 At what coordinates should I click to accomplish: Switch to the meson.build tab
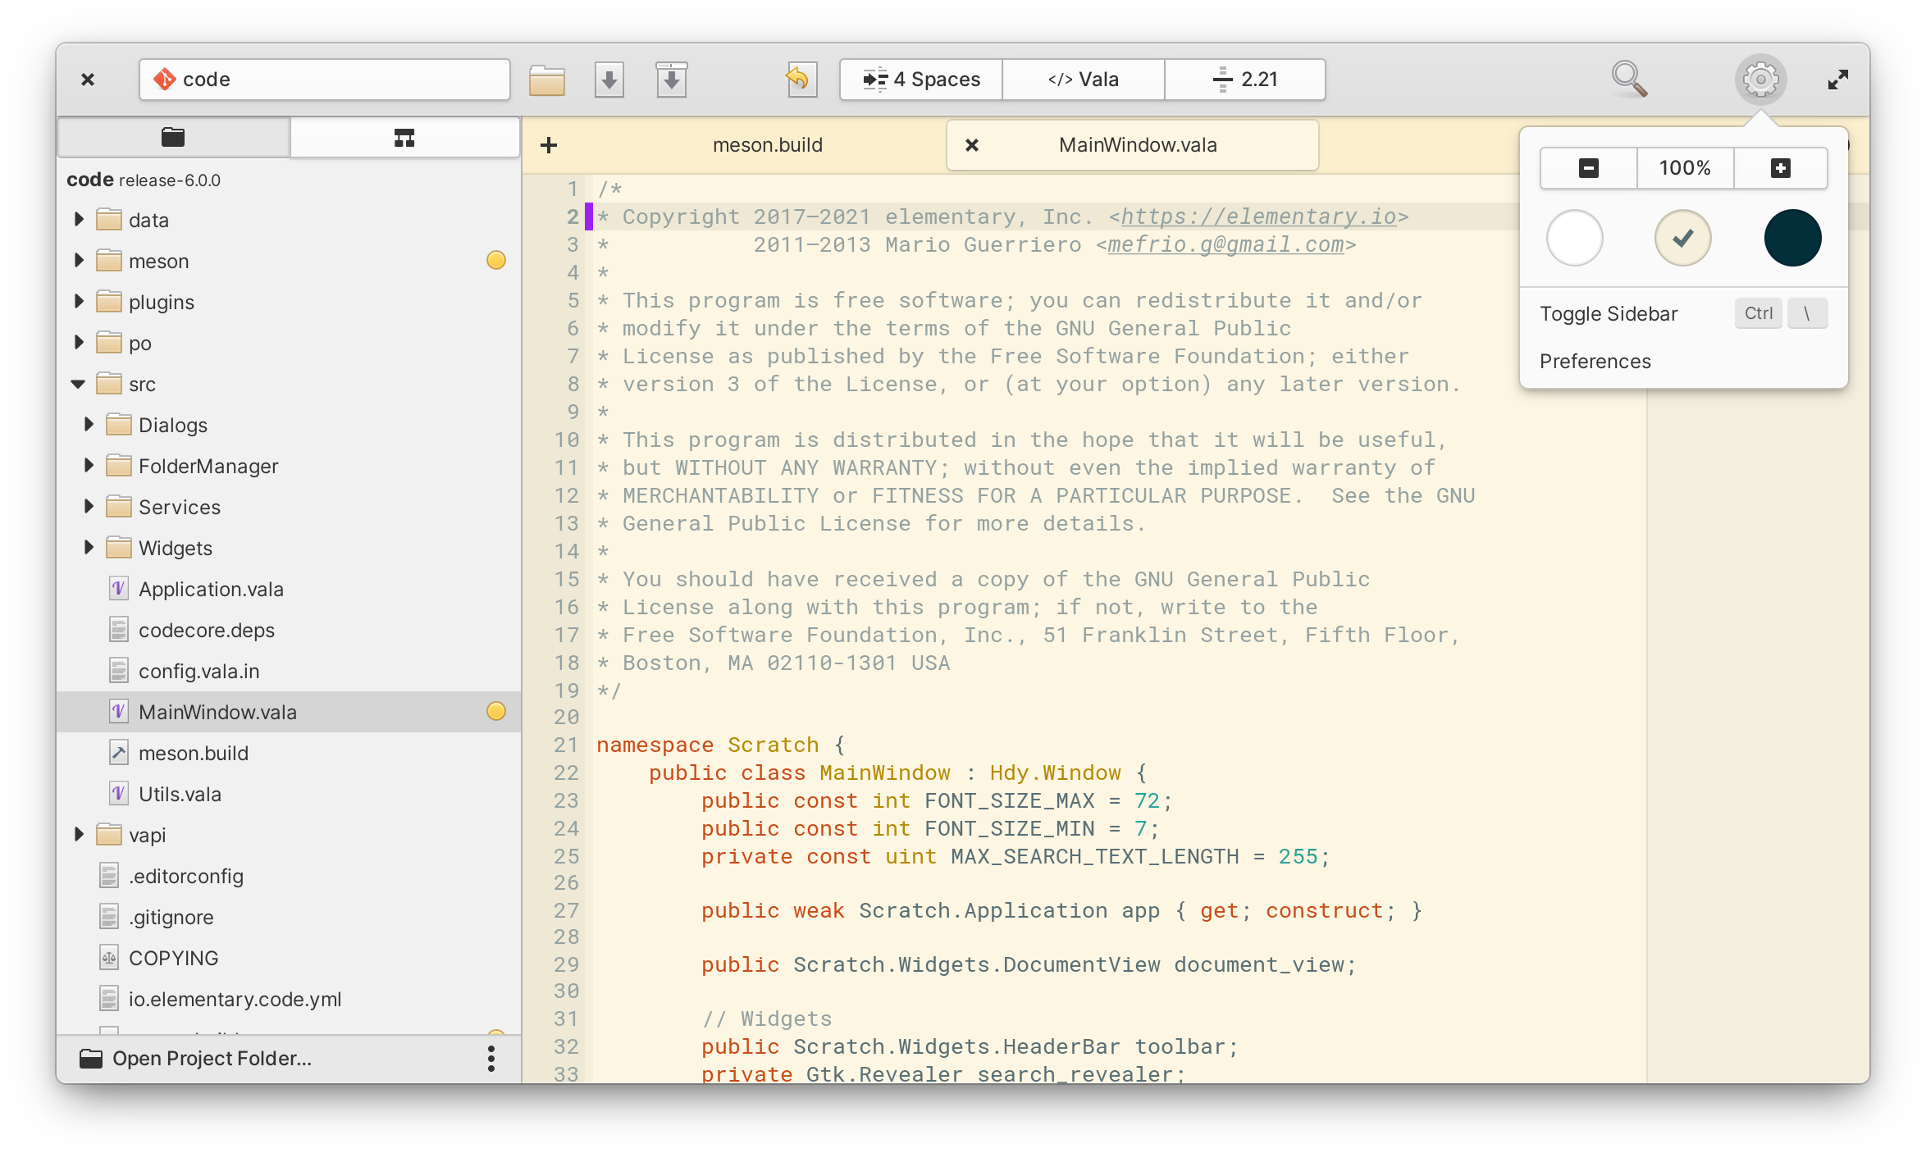pyautogui.click(x=767, y=144)
